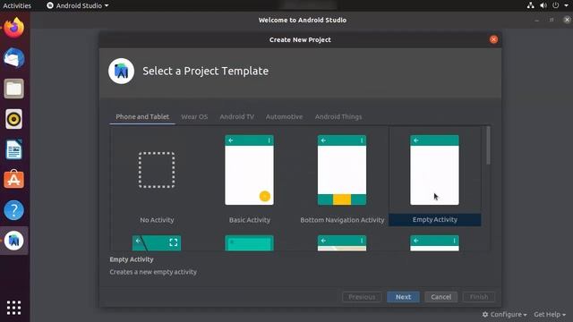Open the Activities overview
The height and width of the screenshot is (322, 573).
coord(17,5)
